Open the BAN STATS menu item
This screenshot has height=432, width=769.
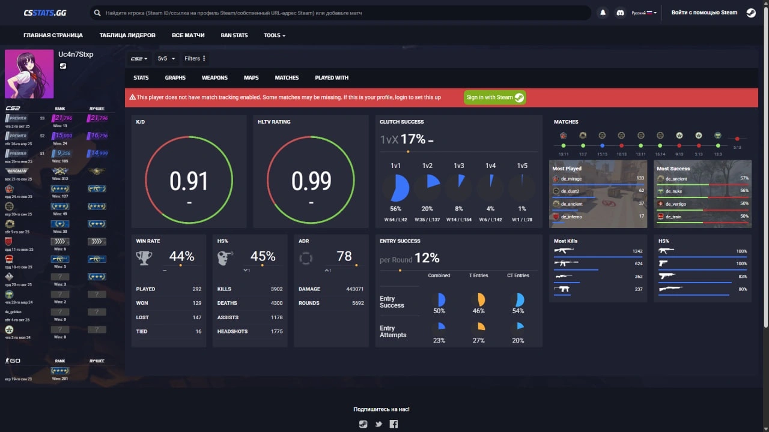pyautogui.click(x=234, y=35)
